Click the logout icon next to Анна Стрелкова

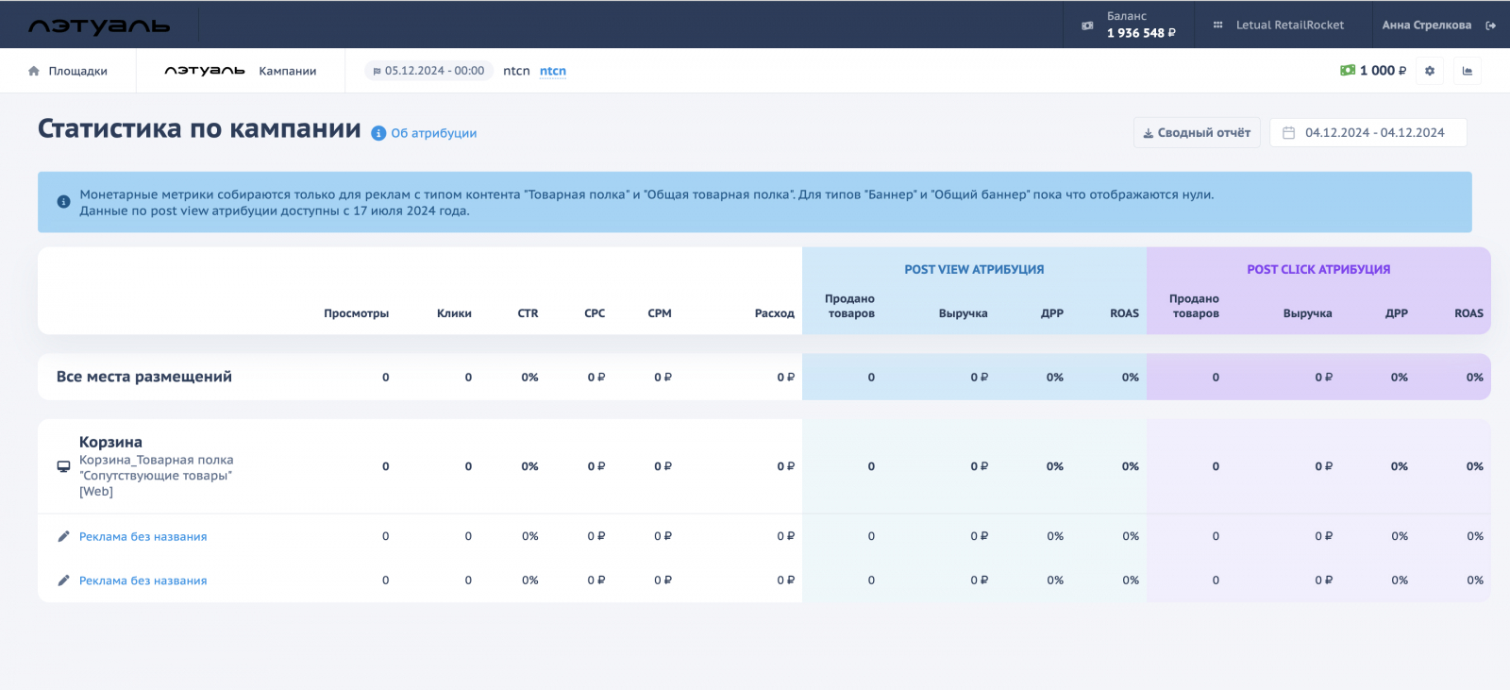pos(1490,25)
